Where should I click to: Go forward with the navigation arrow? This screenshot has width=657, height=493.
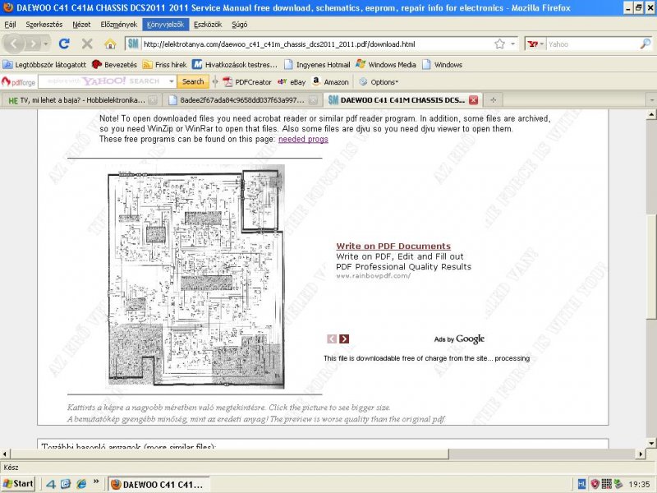pos(33,44)
